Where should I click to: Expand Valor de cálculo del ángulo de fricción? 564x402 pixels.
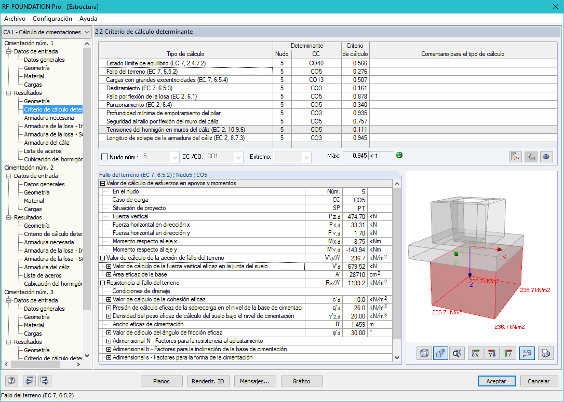[x=109, y=332]
